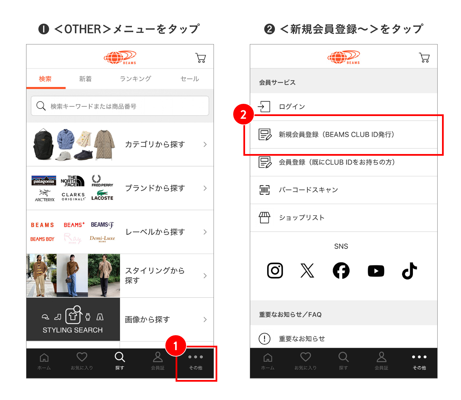461x400 pixels.
Task: Click the 重要なお知らせ exclamation icon
Action: (x=264, y=339)
